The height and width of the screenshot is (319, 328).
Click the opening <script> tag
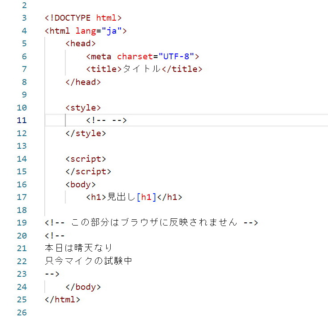point(86,159)
